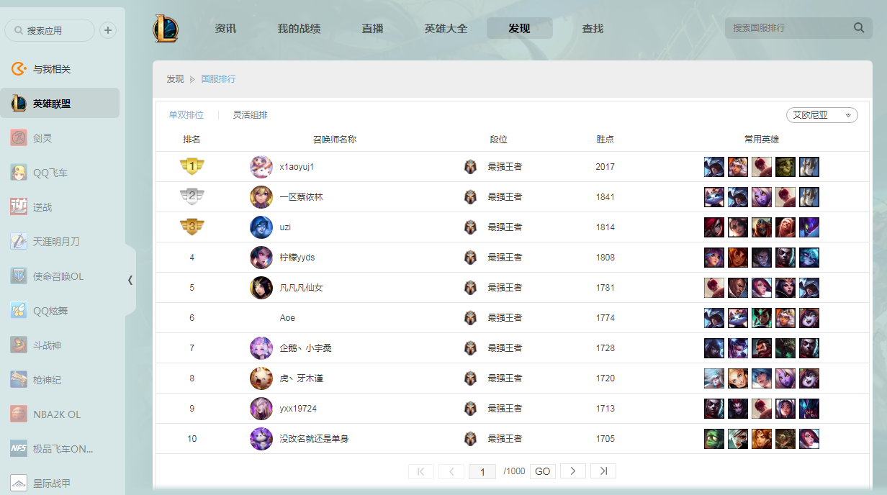Click the GO page button
The width and height of the screenshot is (887, 495).
pos(543,471)
